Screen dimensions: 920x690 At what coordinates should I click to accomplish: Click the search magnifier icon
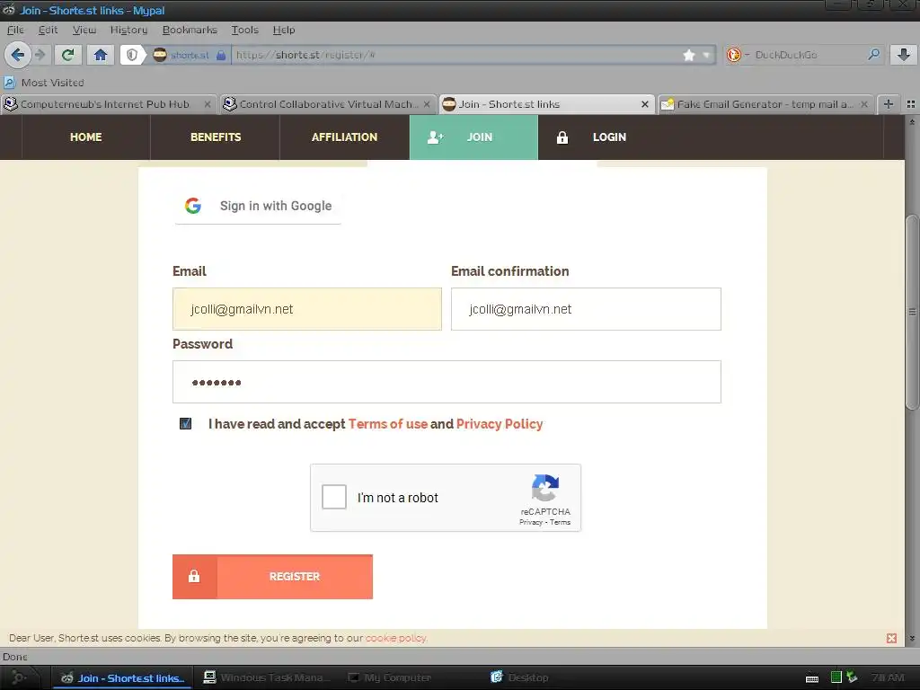pyautogui.click(x=873, y=55)
